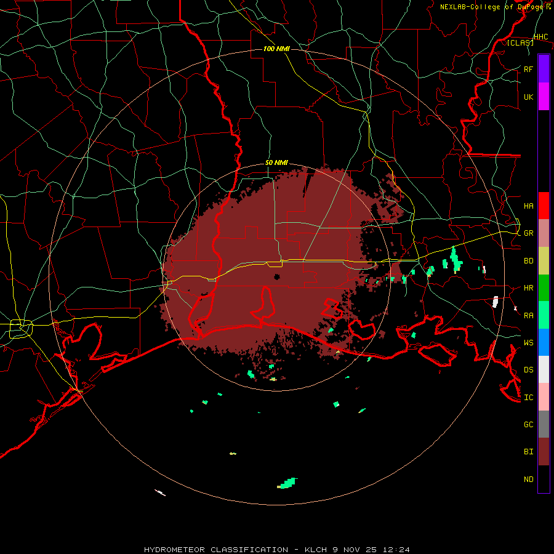Click the 'NEXLAB-College of DuPage' credit text

(x=492, y=7)
